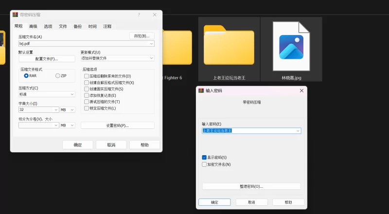Open the 注释 tab
Viewport: 389px width, 214px height.
107,26
